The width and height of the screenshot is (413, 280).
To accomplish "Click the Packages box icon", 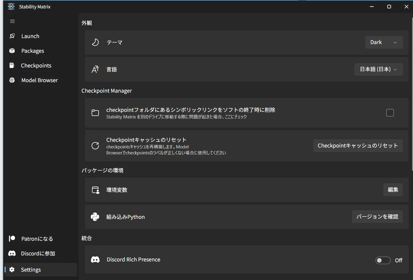I will pos(12,51).
